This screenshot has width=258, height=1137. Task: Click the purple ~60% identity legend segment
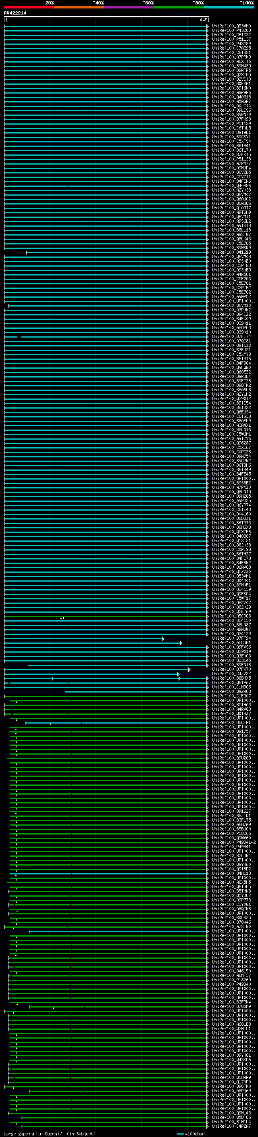[129, 7]
